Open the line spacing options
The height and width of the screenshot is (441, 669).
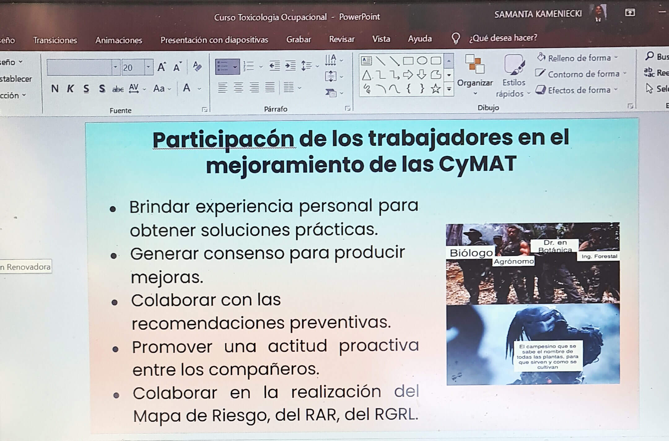click(310, 66)
